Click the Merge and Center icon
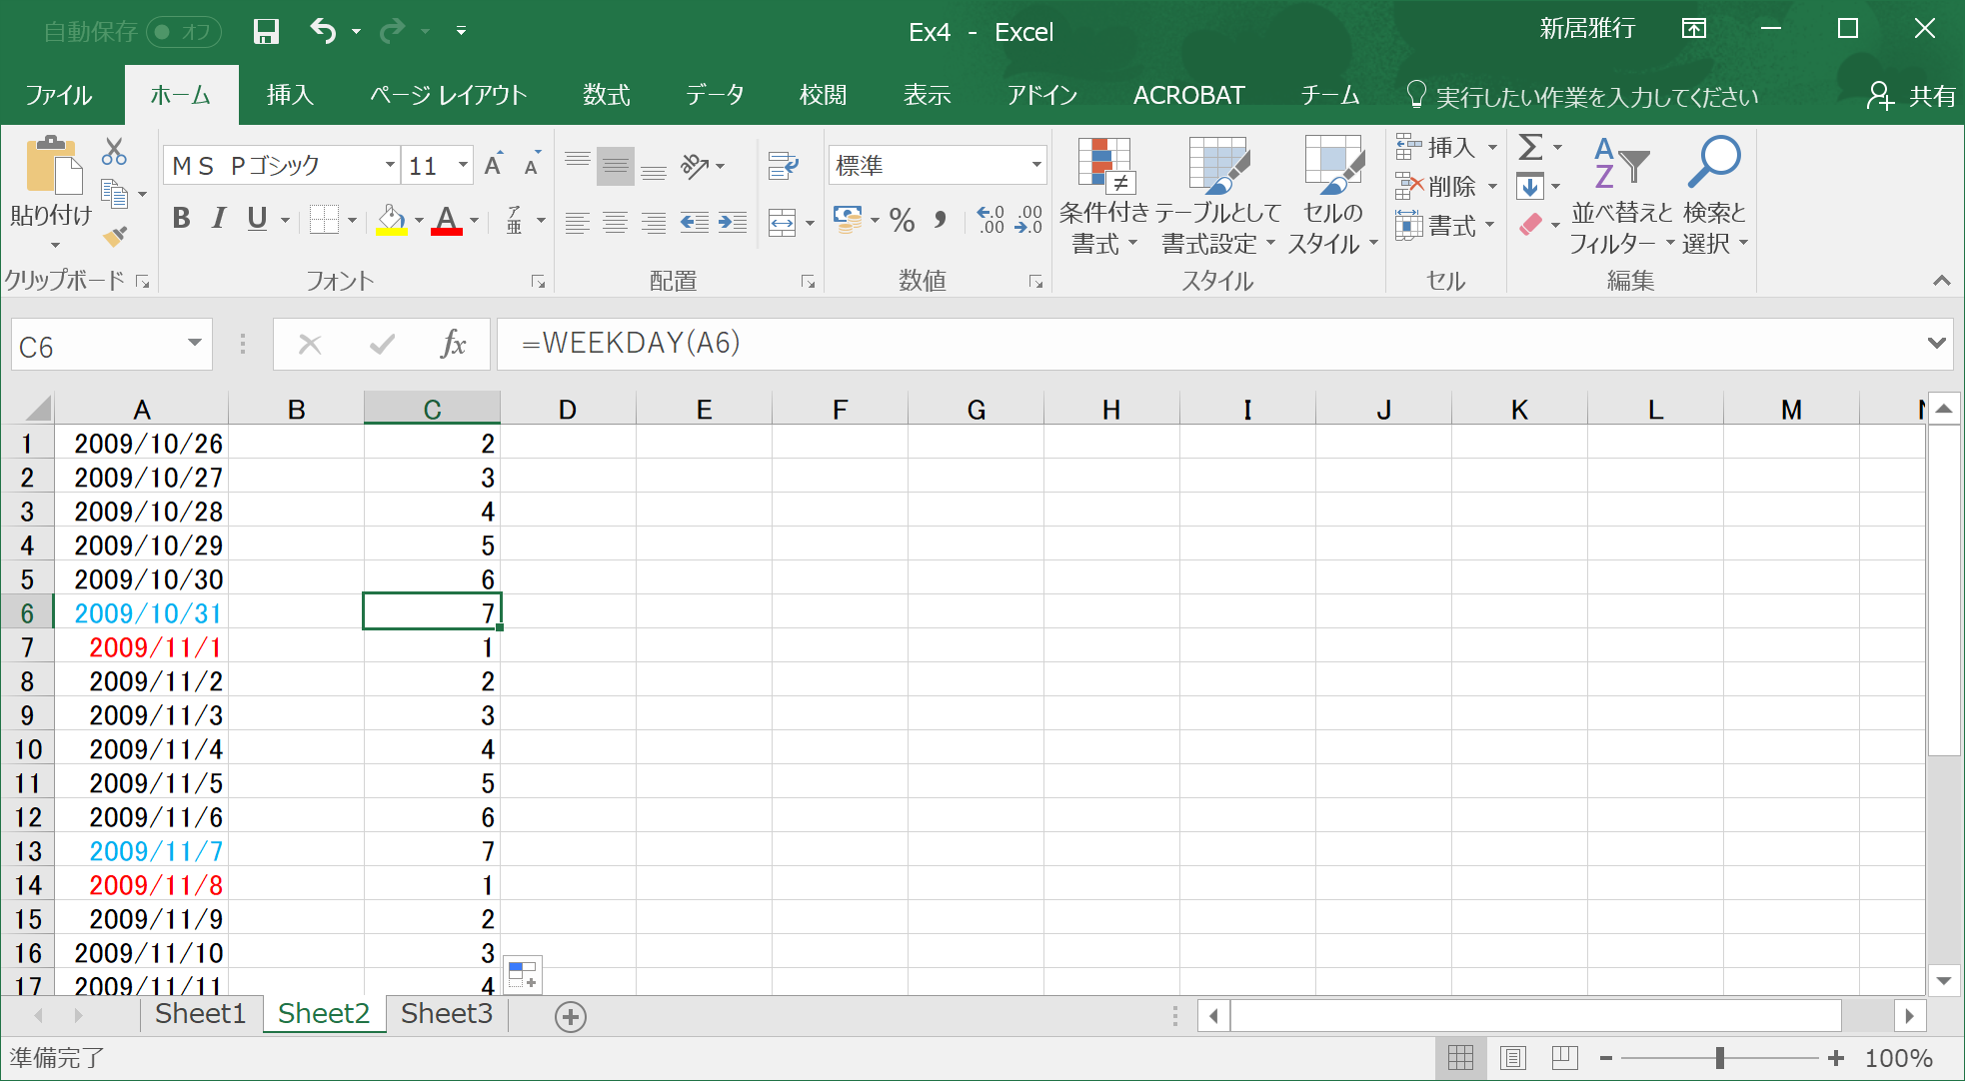 [x=782, y=222]
